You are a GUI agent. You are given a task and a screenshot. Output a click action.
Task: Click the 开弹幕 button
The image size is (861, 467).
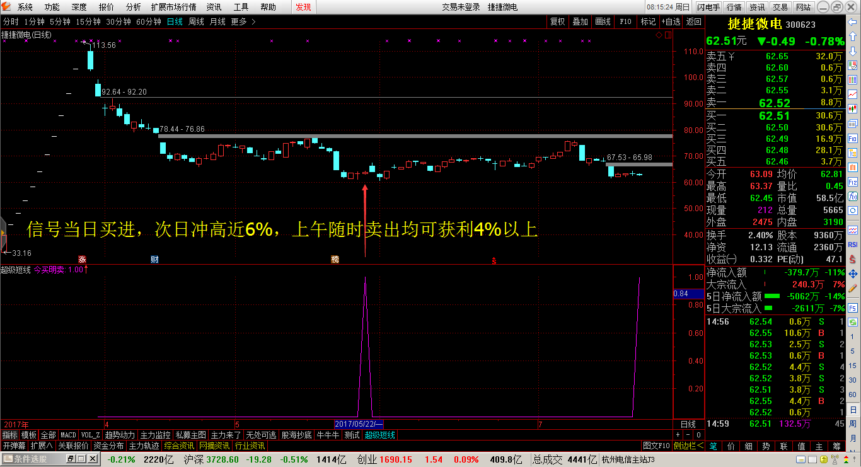click(x=14, y=446)
